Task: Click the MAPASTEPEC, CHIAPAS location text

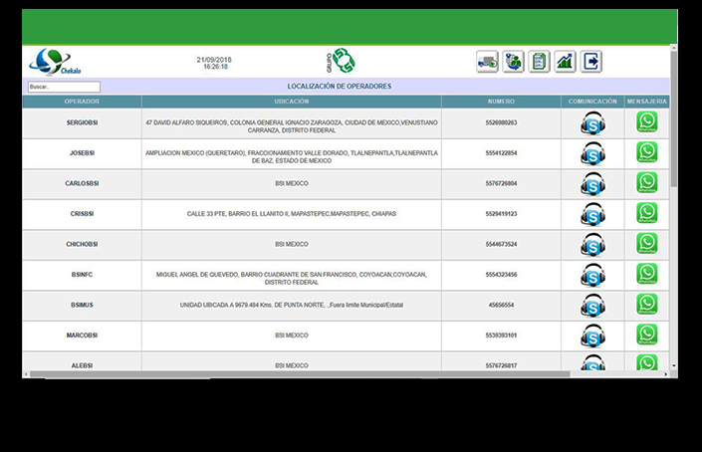Action: pyautogui.click(x=292, y=214)
